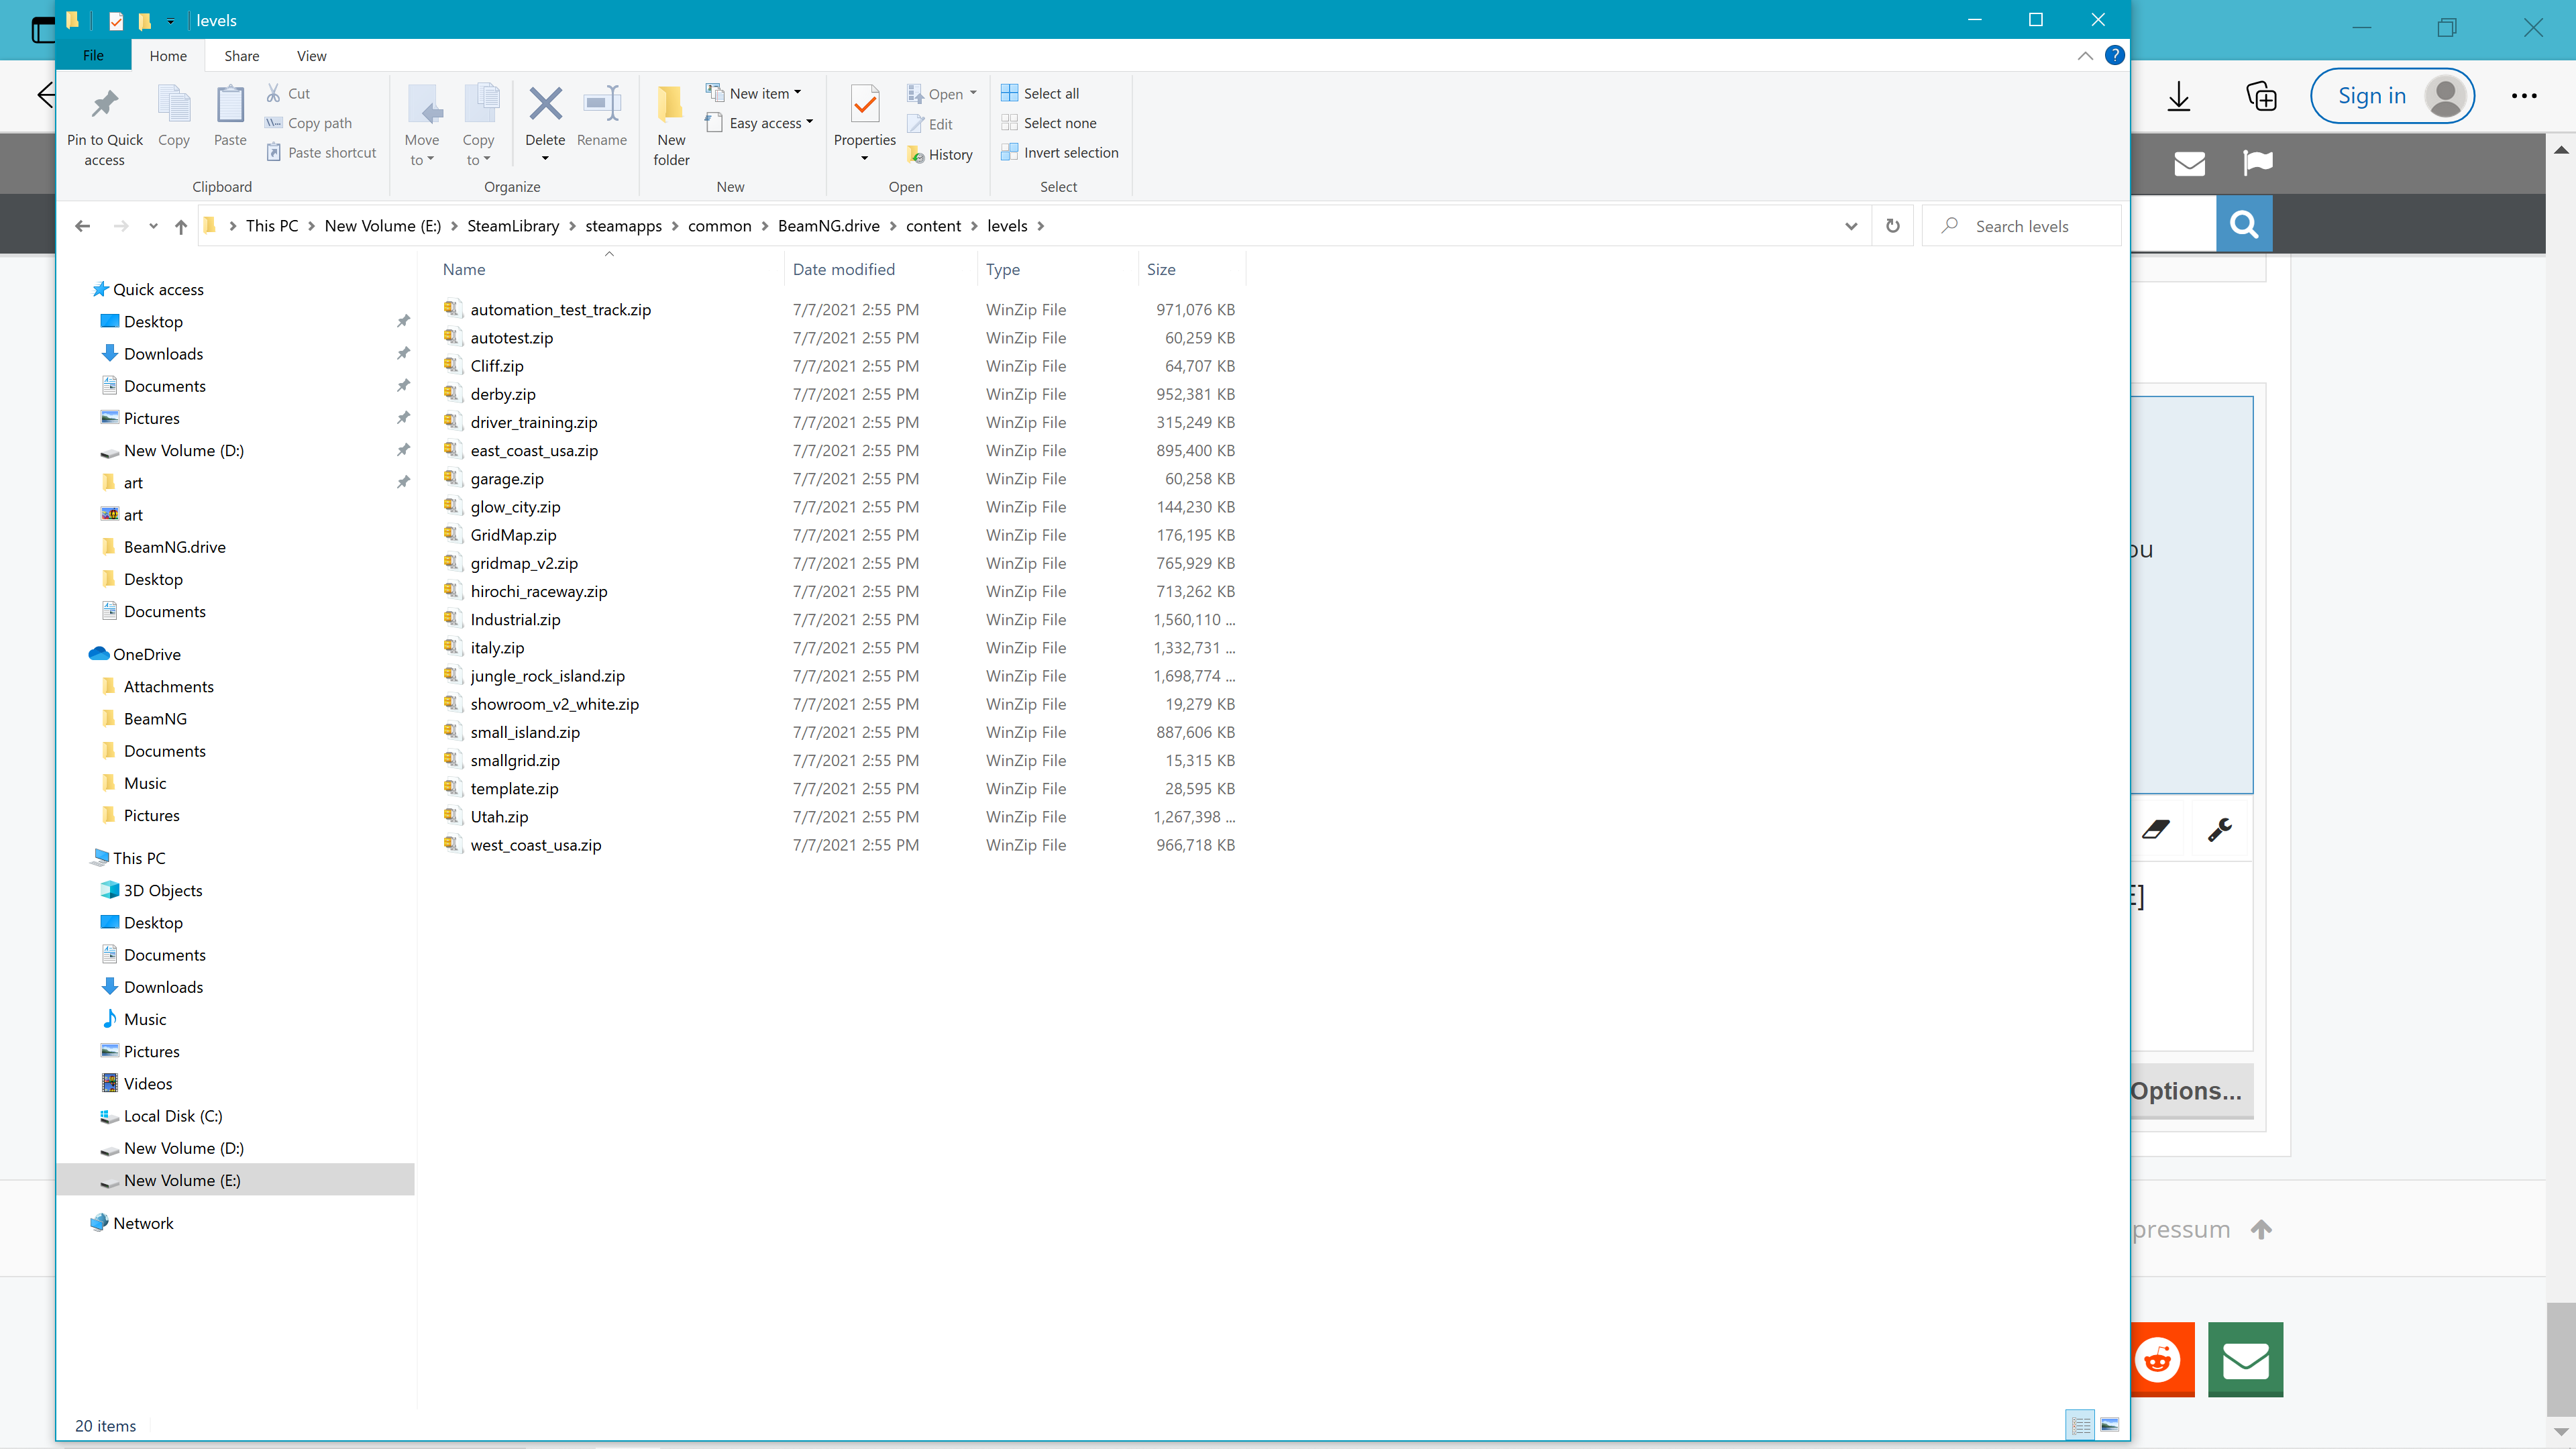Switch to the View ribbon tab
2576x1449 pixels.
coord(312,56)
